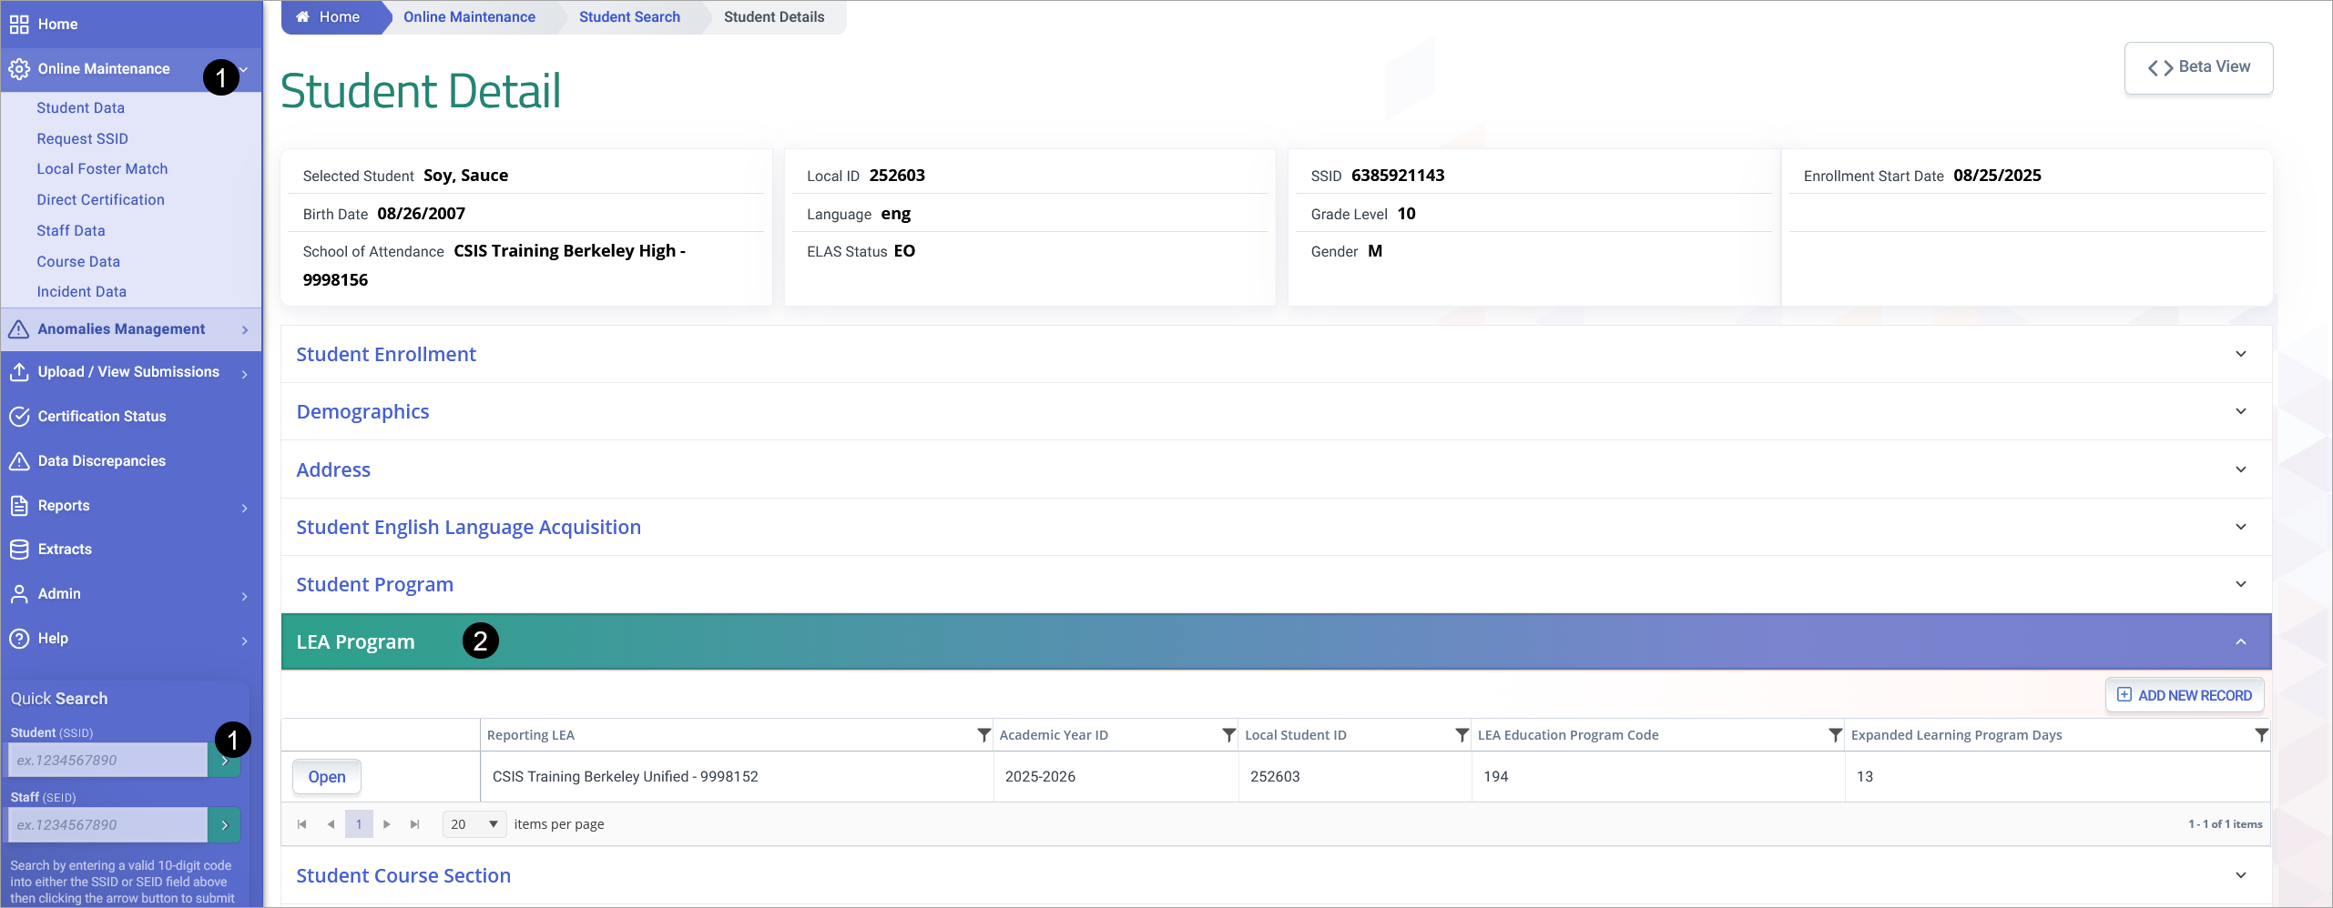Go to the last page of the grid
Screen dimensions: 2333x908
[415, 824]
